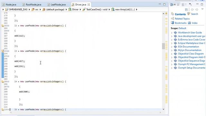206x116 pixels.
Task: Minimize the Help panel
Action: click(x=197, y=4)
